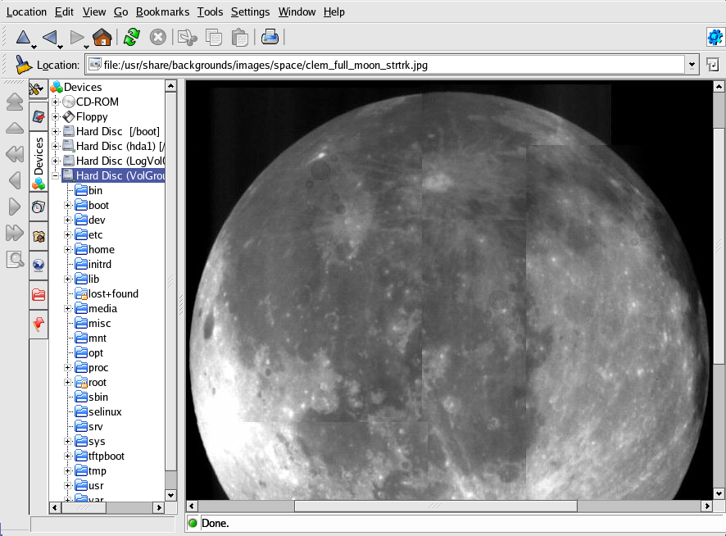Open the History sidebar tab with the clock icon
Image resolution: width=726 pixels, height=536 pixels.
(x=38, y=207)
